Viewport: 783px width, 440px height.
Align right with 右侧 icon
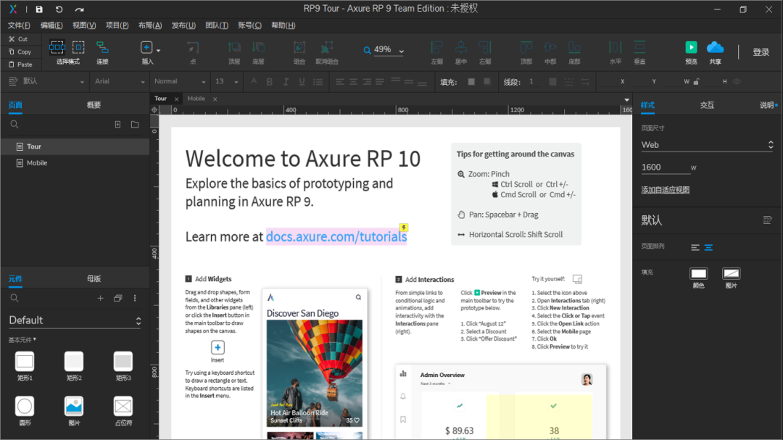pos(485,47)
